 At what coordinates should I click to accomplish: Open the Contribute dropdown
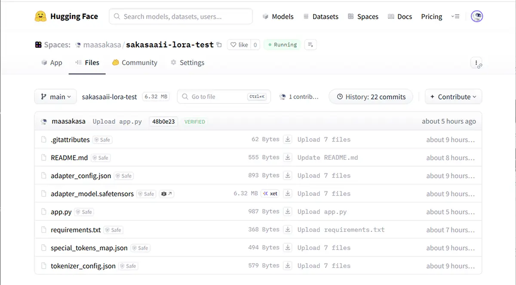pos(453,97)
